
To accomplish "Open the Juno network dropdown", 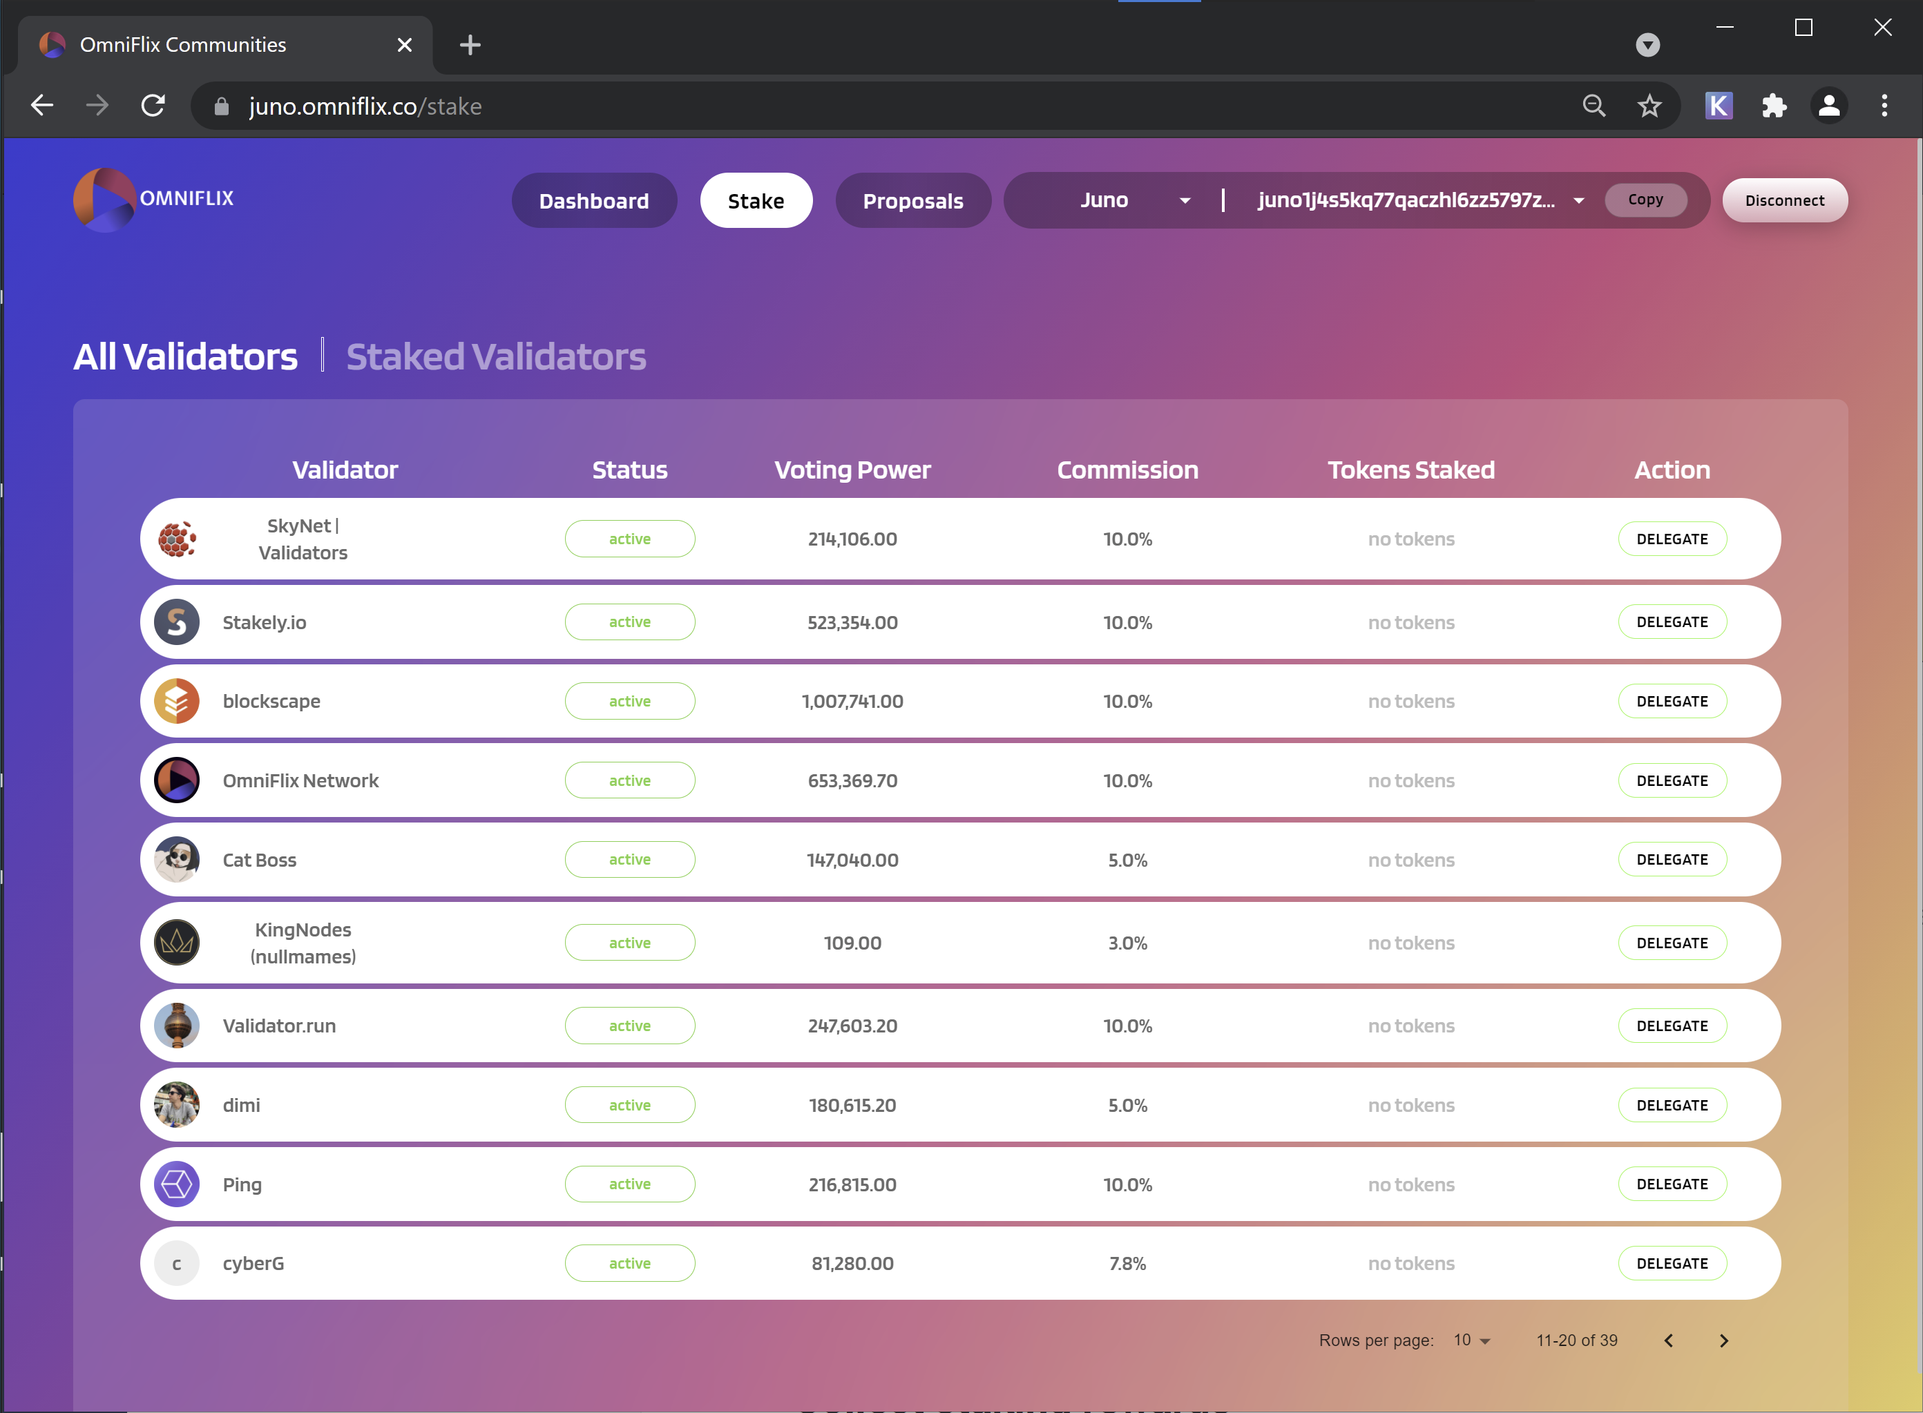I will 1134,200.
